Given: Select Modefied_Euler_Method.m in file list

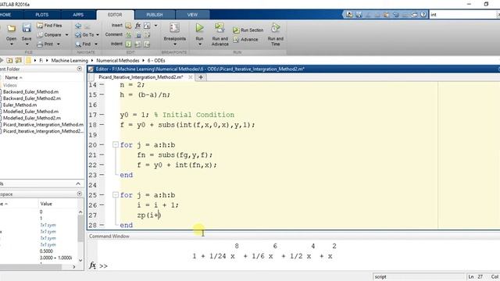Looking at the screenshot, I should click(x=30, y=112).
